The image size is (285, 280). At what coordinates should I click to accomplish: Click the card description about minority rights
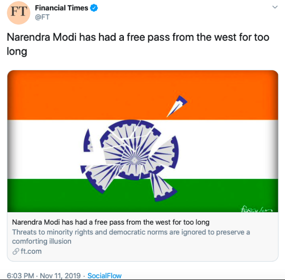pyautogui.click(x=131, y=237)
